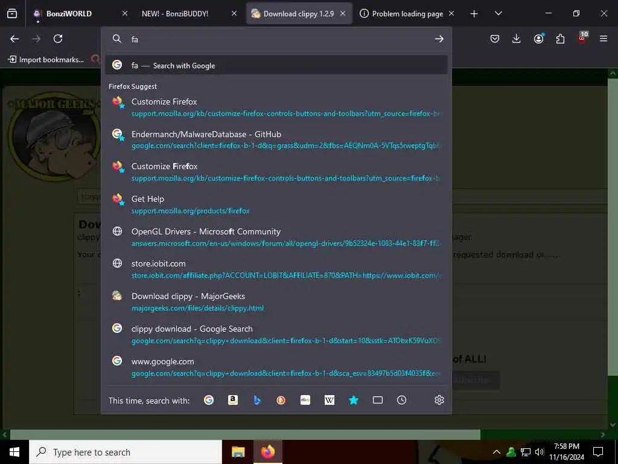Search in Bookmarks using star icon
The height and width of the screenshot is (464, 618).
[x=354, y=400]
